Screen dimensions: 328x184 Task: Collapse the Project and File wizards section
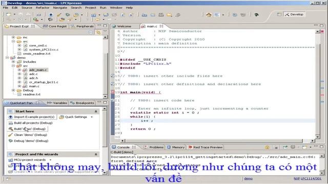pyautogui.click(x=96, y=154)
